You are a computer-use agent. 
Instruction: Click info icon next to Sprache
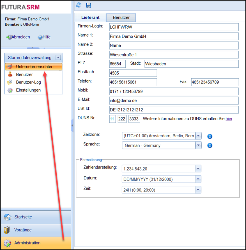[210, 146]
